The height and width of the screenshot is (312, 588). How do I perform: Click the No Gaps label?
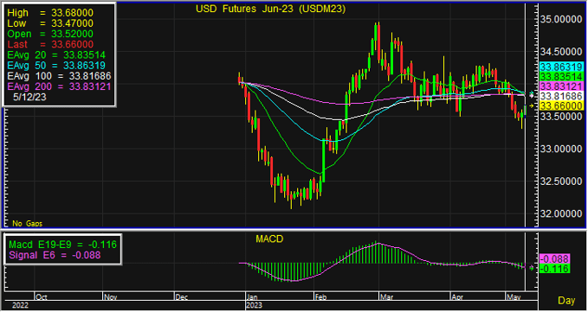28,223
